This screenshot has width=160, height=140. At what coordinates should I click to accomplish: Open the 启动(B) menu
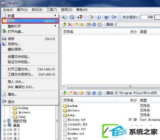click(x=37, y=10)
